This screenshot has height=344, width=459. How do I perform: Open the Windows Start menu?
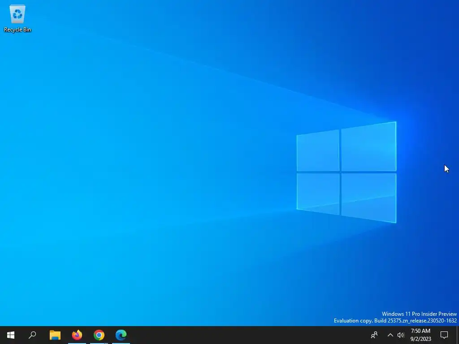11,335
